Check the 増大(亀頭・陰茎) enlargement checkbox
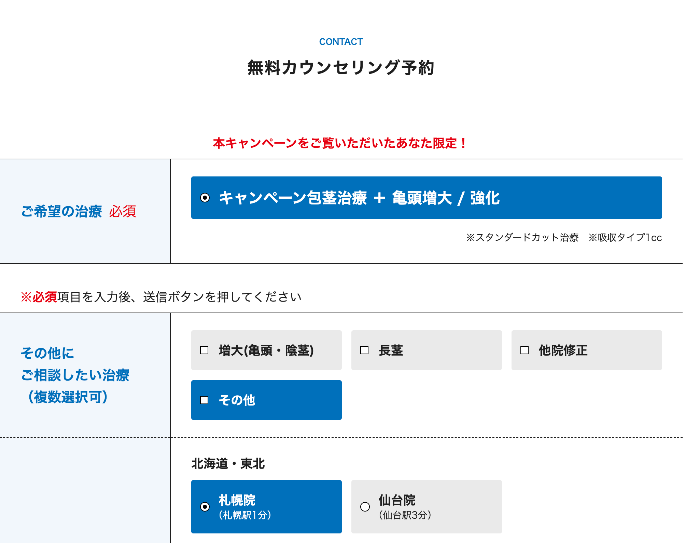Viewport: 685px width, 543px height. pos(204,350)
